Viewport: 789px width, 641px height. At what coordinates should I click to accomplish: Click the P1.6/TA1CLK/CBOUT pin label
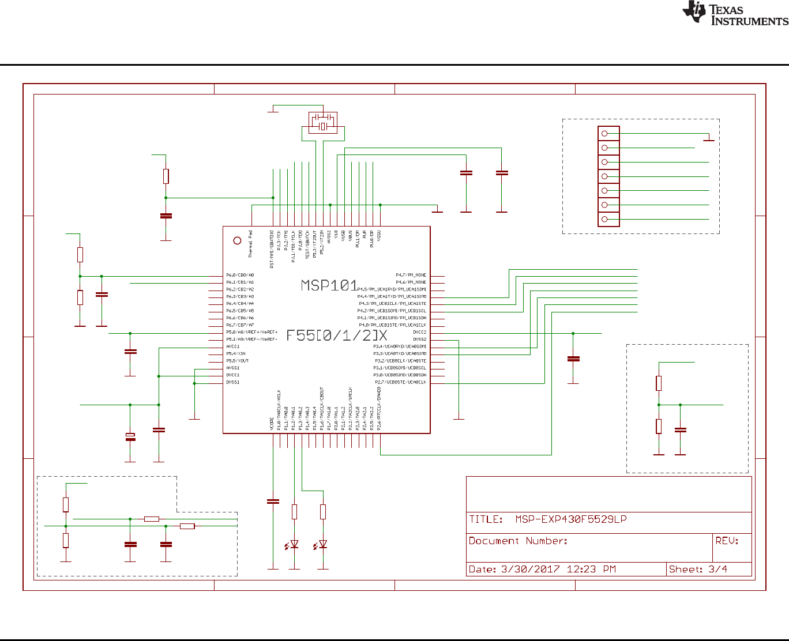[322, 409]
